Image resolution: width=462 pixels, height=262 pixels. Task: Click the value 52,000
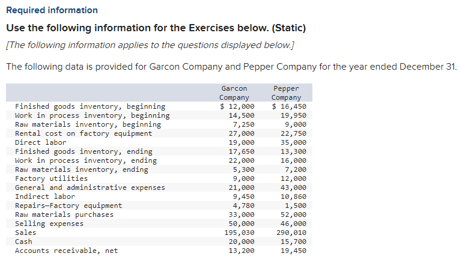(x=293, y=215)
